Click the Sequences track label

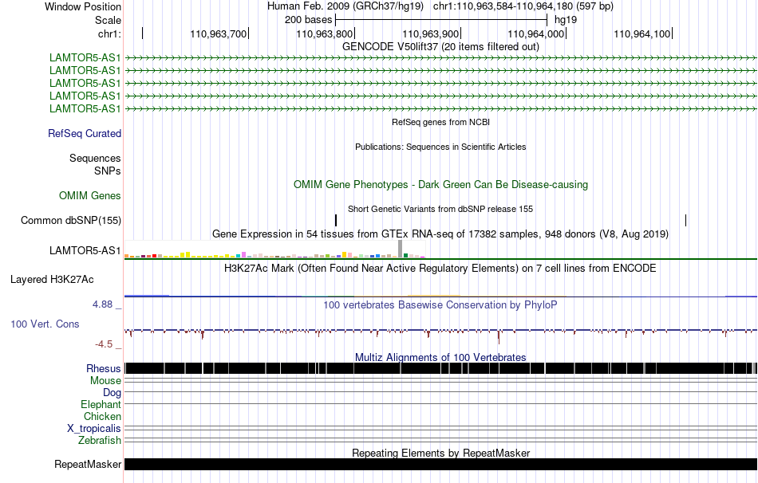(x=95, y=158)
